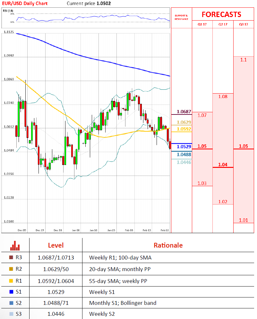Click resistance level 1.0687 marker
The height and width of the screenshot is (319, 257).
click(184, 112)
